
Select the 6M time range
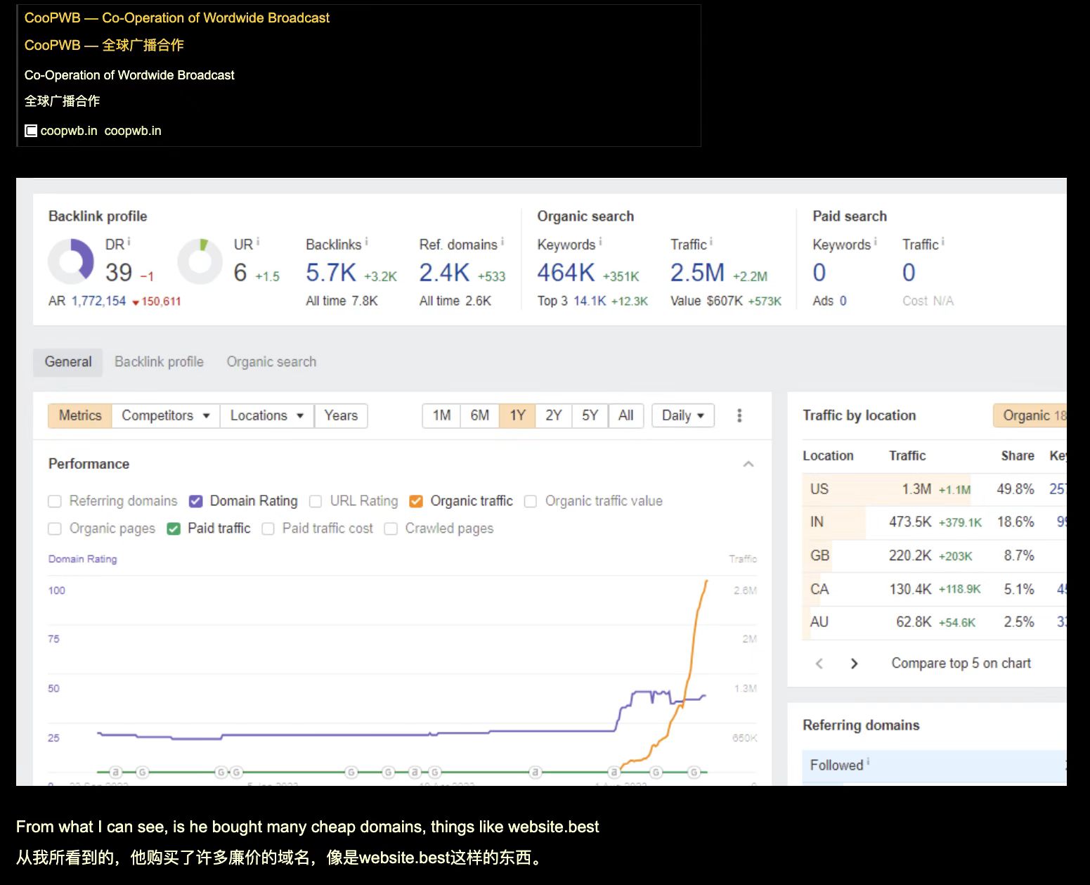click(x=480, y=415)
